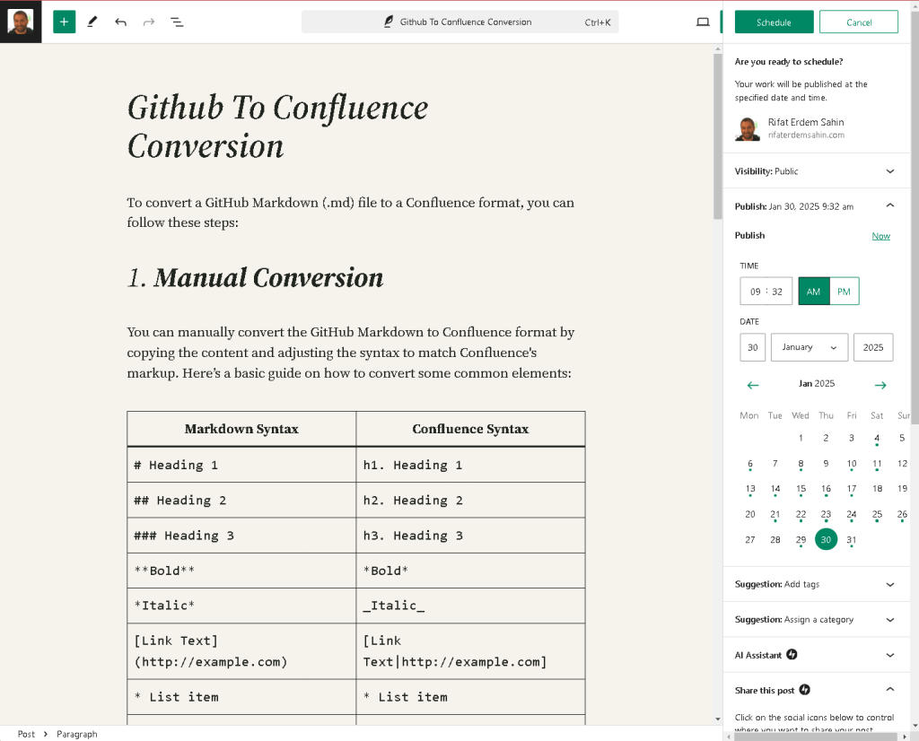Click the '_Italic_' table cell
Image resolution: width=919 pixels, height=741 pixels.
click(x=470, y=606)
